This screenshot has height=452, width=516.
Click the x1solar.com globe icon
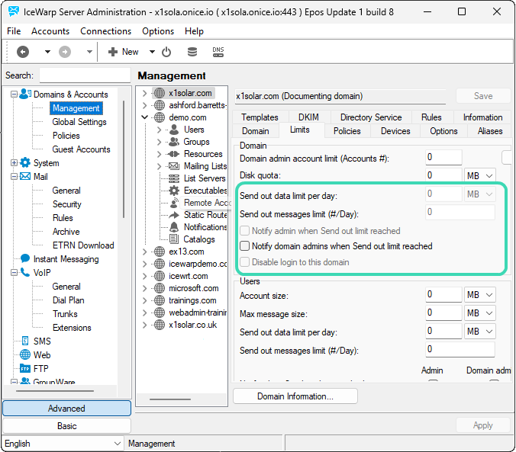(x=160, y=93)
